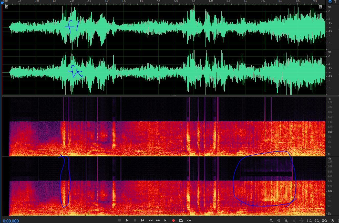Zoom in at the selection in point
The width and height of the screenshot is (339, 223).
point(309,220)
